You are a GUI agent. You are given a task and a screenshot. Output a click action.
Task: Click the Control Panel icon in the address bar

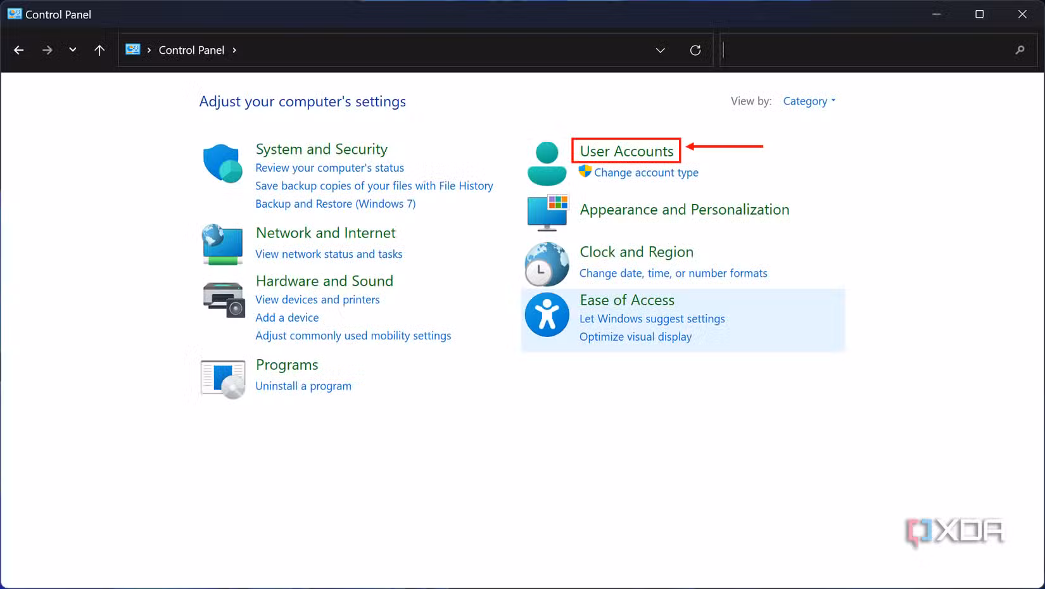(133, 49)
